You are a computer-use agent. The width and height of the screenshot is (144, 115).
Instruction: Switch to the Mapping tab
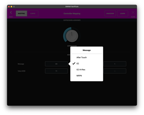21,13
